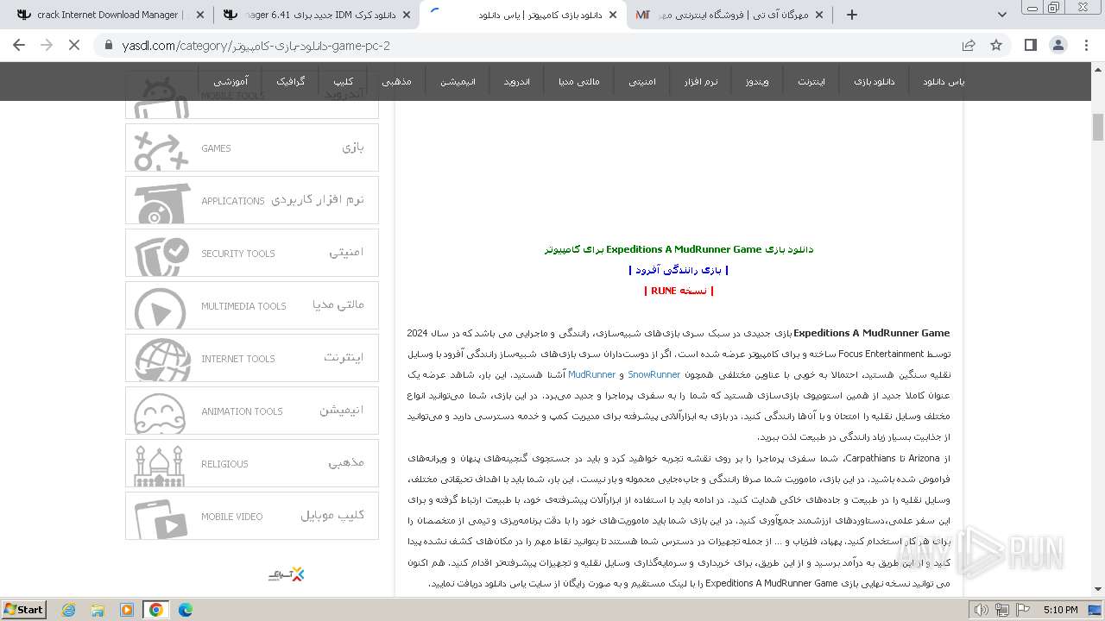This screenshot has height=621, width=1105.
Task: Close the crack Internet Download Manager tab
Action: 200,15
